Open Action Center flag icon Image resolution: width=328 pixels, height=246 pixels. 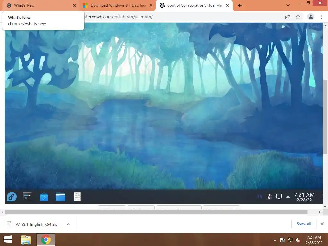click(283, 240)
